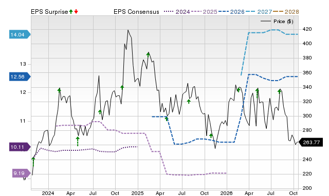Click the 280 label on price axis
This screenshot has height=196, width=329.
[307, 130]
